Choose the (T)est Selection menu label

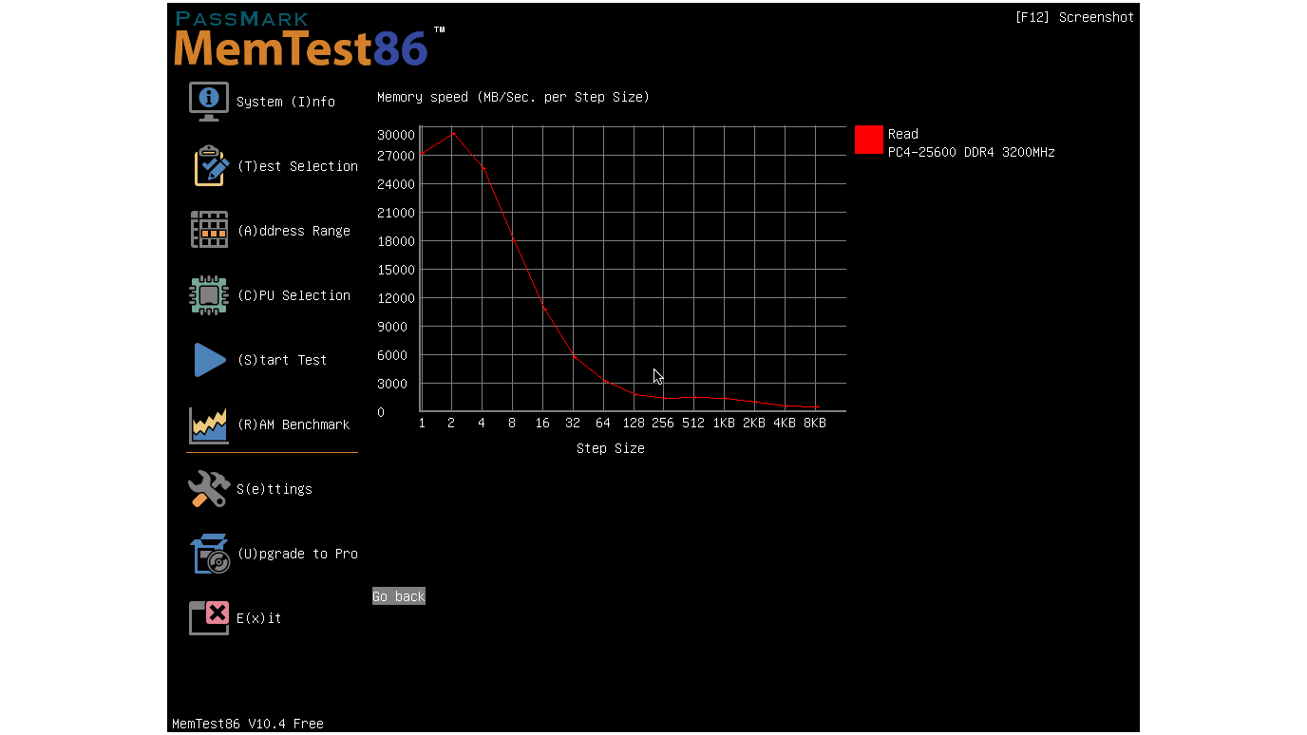(x=297, y=166)
